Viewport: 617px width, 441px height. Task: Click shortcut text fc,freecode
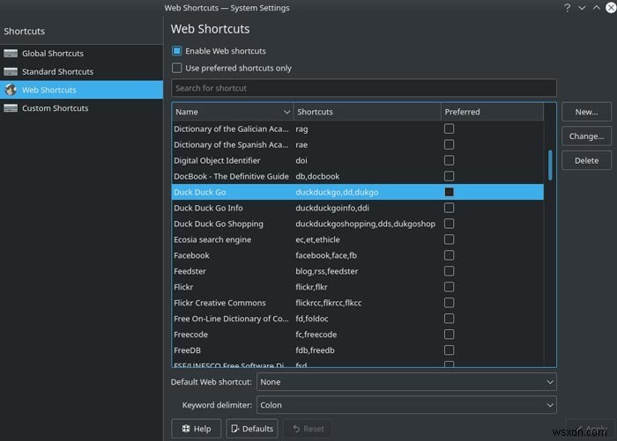pyautogui.click(x=316, y=334)
